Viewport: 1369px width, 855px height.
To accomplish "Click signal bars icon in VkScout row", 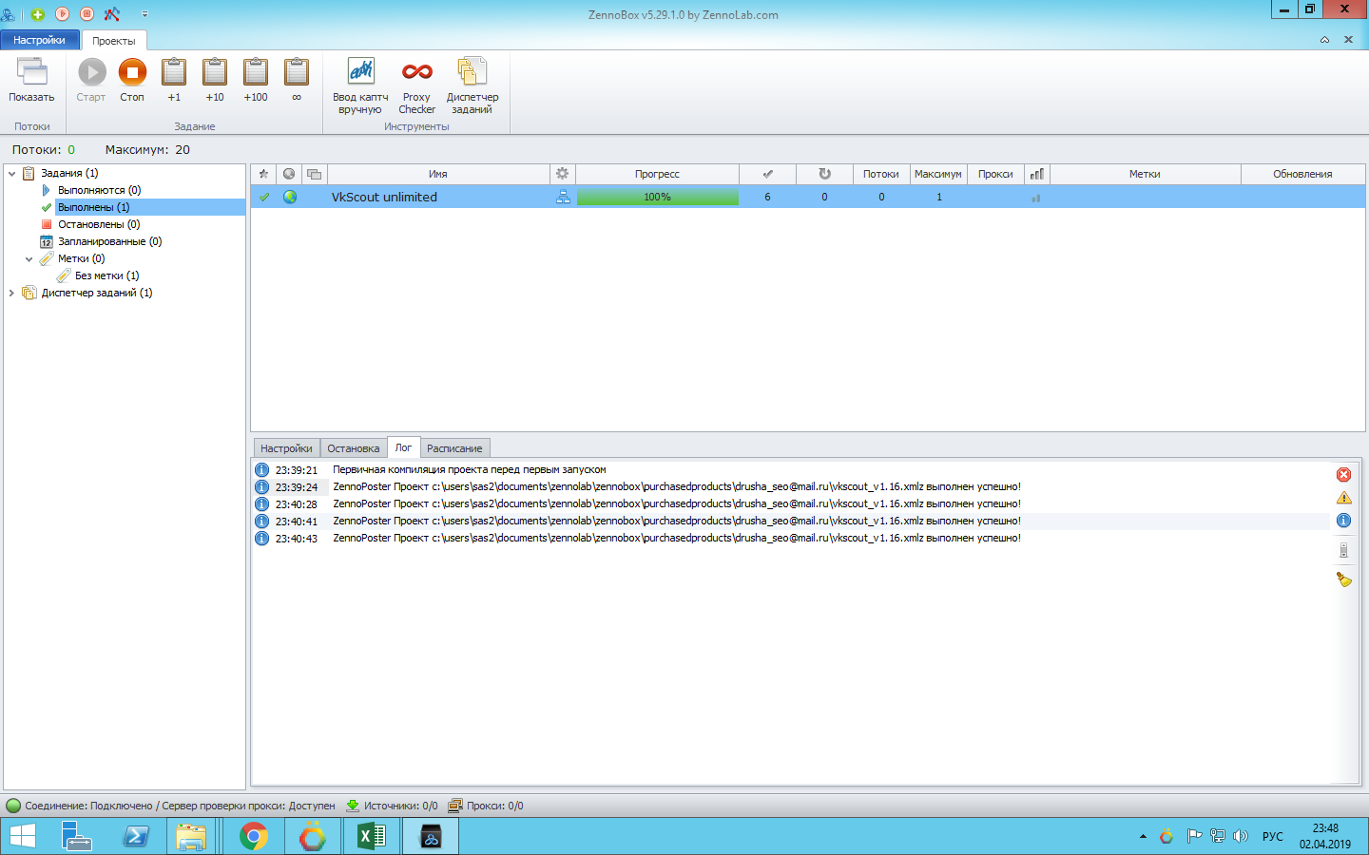I will coord(1036,198).
